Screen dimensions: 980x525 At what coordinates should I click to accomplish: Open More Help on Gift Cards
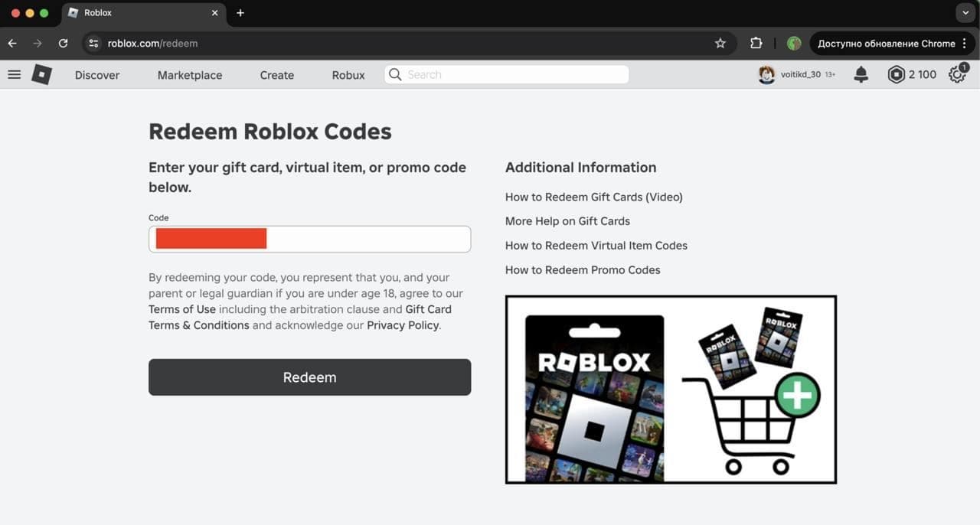pos(567,221)
